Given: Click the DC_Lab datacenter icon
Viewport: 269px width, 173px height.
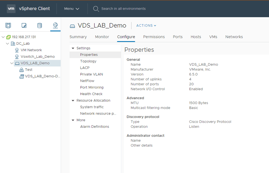Looking at the screenshot, I should [x=13, y=43].
